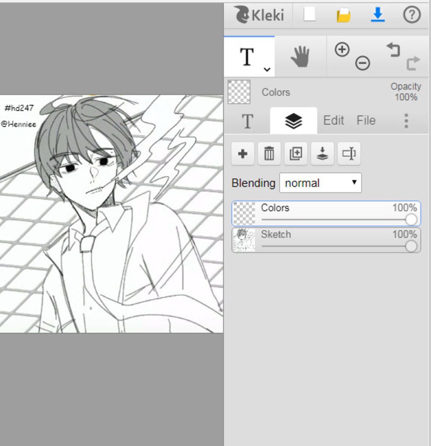Switch to the Layers tab
This screenshot has width=431, height=446.
pos(293,121)
